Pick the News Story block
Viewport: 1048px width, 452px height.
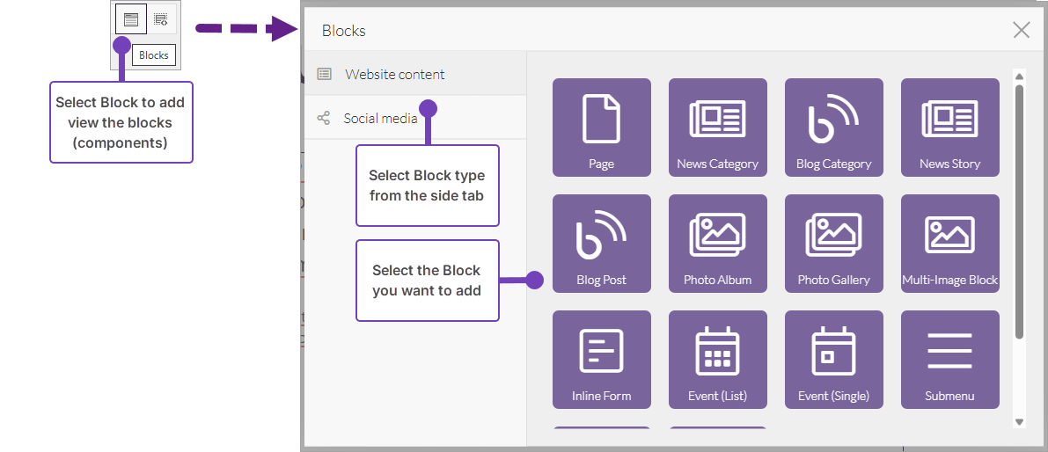tap(949, 127)
